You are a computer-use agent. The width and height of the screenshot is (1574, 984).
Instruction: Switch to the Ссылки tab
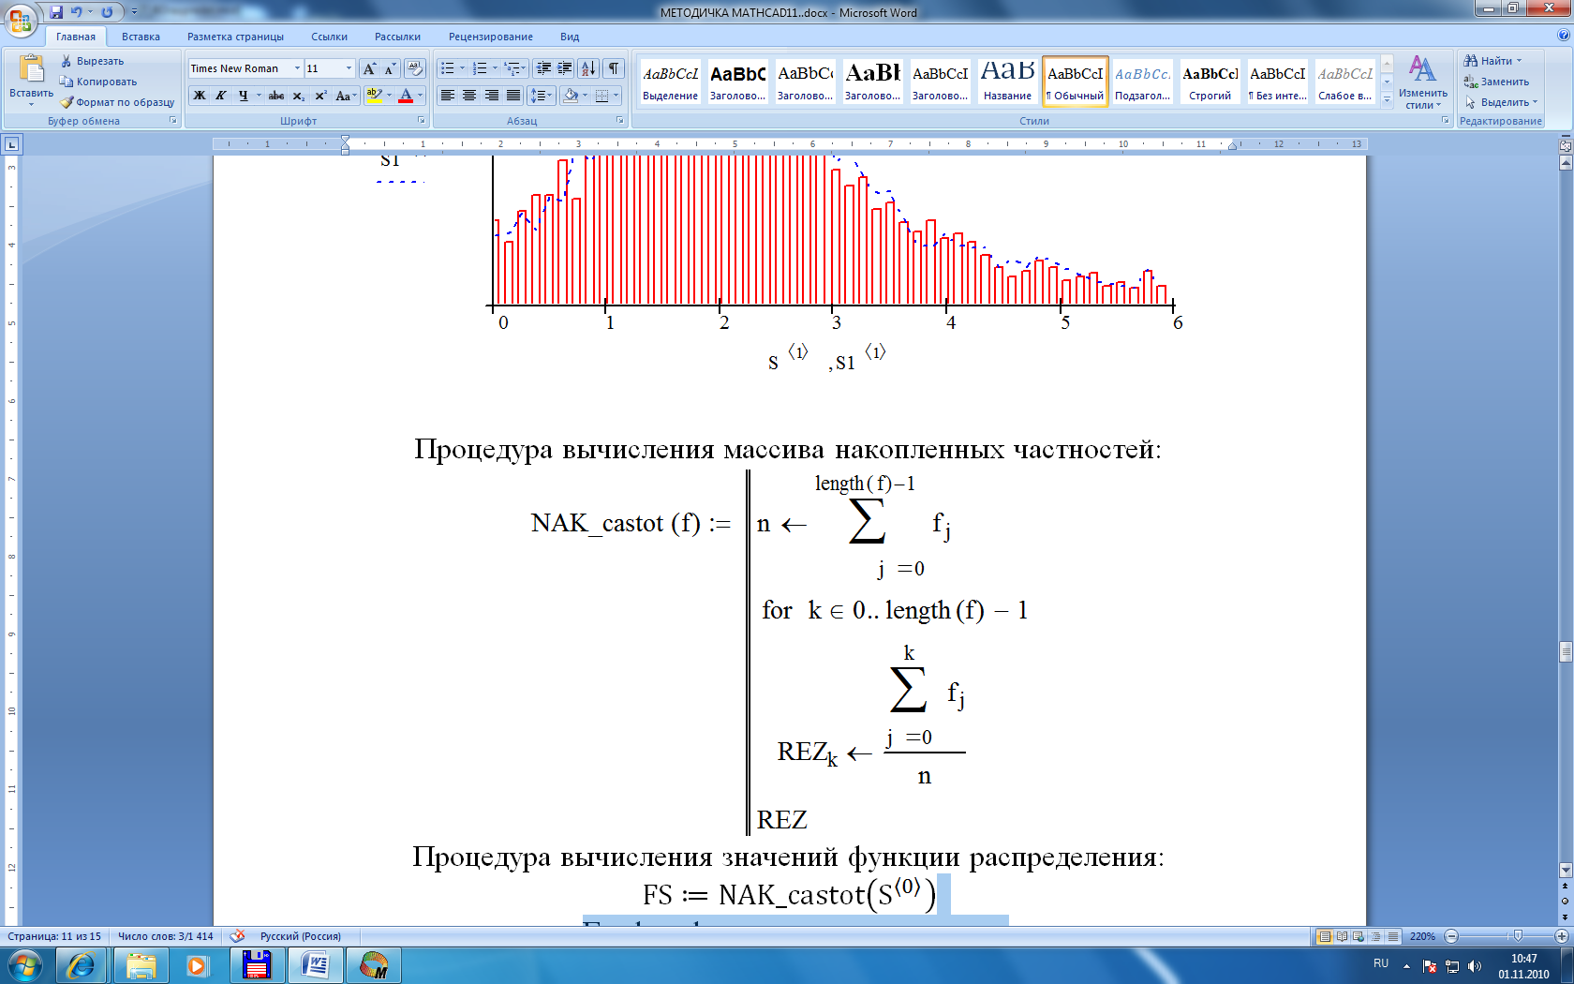point(329,37)
